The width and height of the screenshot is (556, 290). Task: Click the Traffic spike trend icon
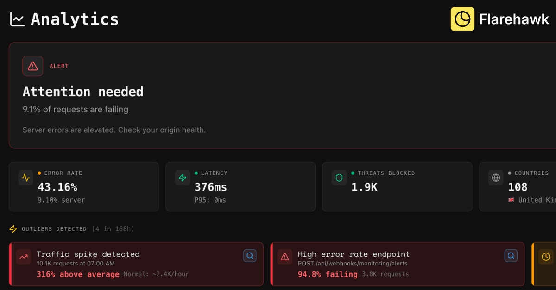tap(24, 257)
